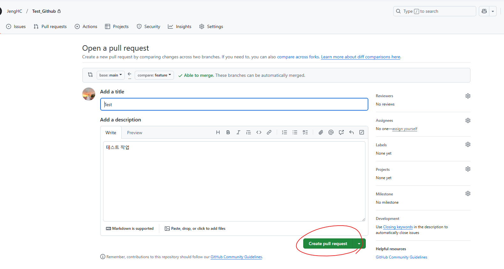Add a link using the chain icon
Viewport: 504px width, 269px height.
(269, 133)
